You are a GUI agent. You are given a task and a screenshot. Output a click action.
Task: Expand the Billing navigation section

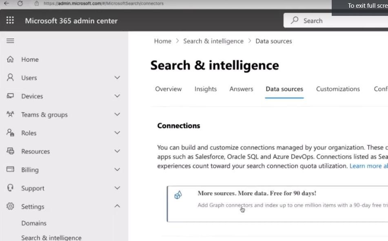point(117,169)
